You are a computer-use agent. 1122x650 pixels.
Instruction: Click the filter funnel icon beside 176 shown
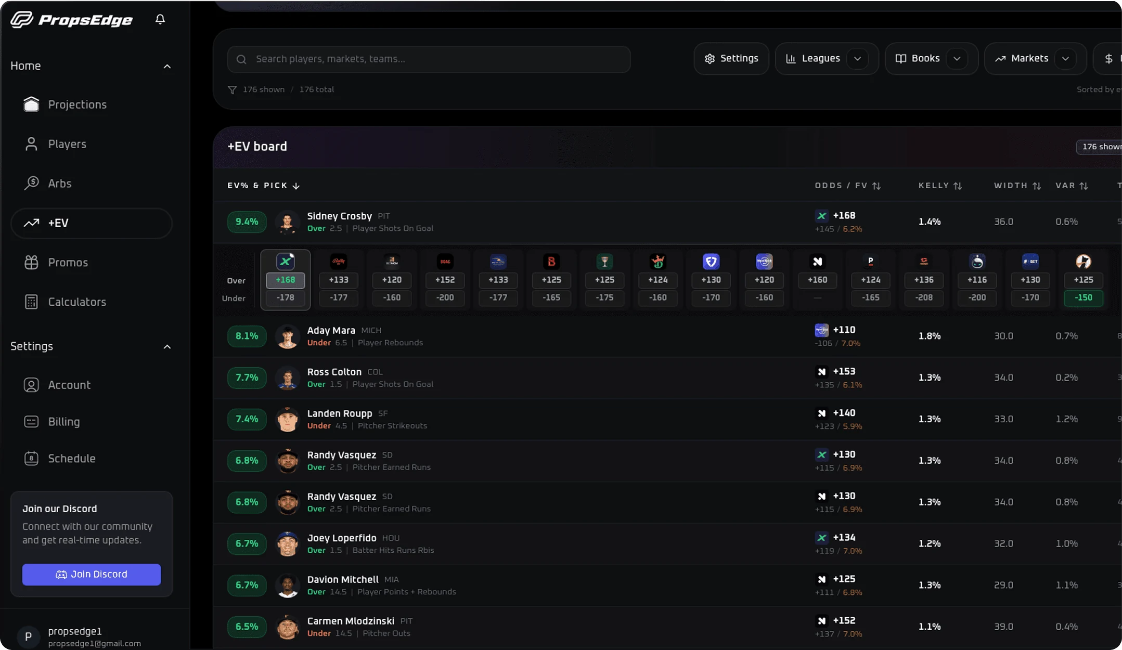click(x=233, y=89)
